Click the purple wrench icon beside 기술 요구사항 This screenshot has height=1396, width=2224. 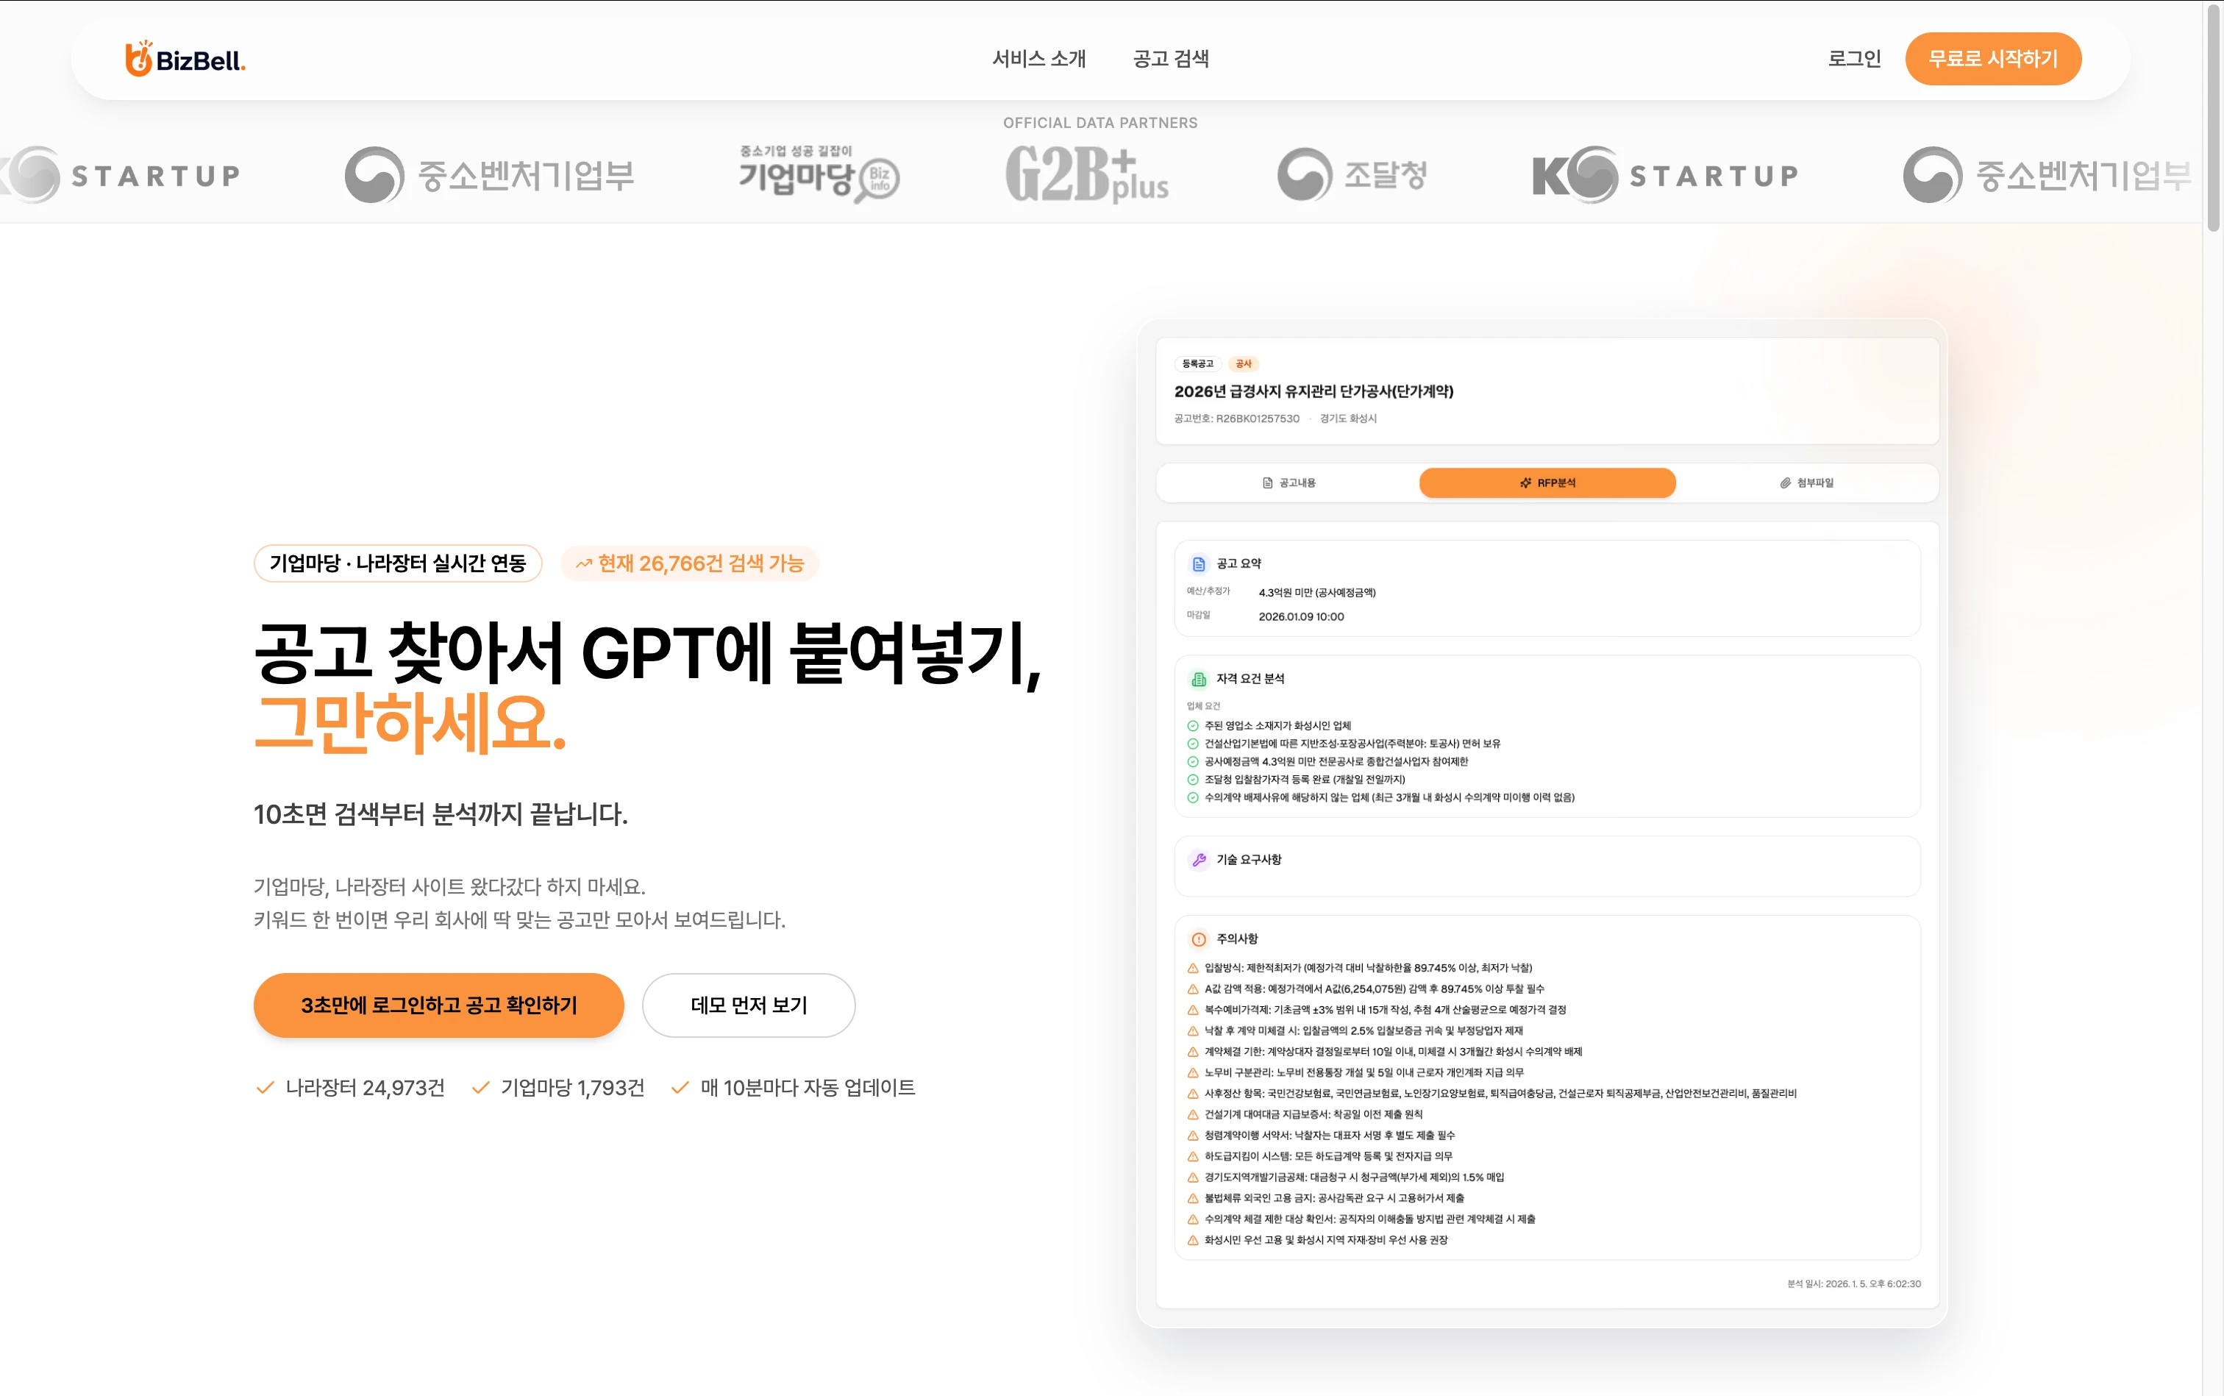(x=1198, y=860)
